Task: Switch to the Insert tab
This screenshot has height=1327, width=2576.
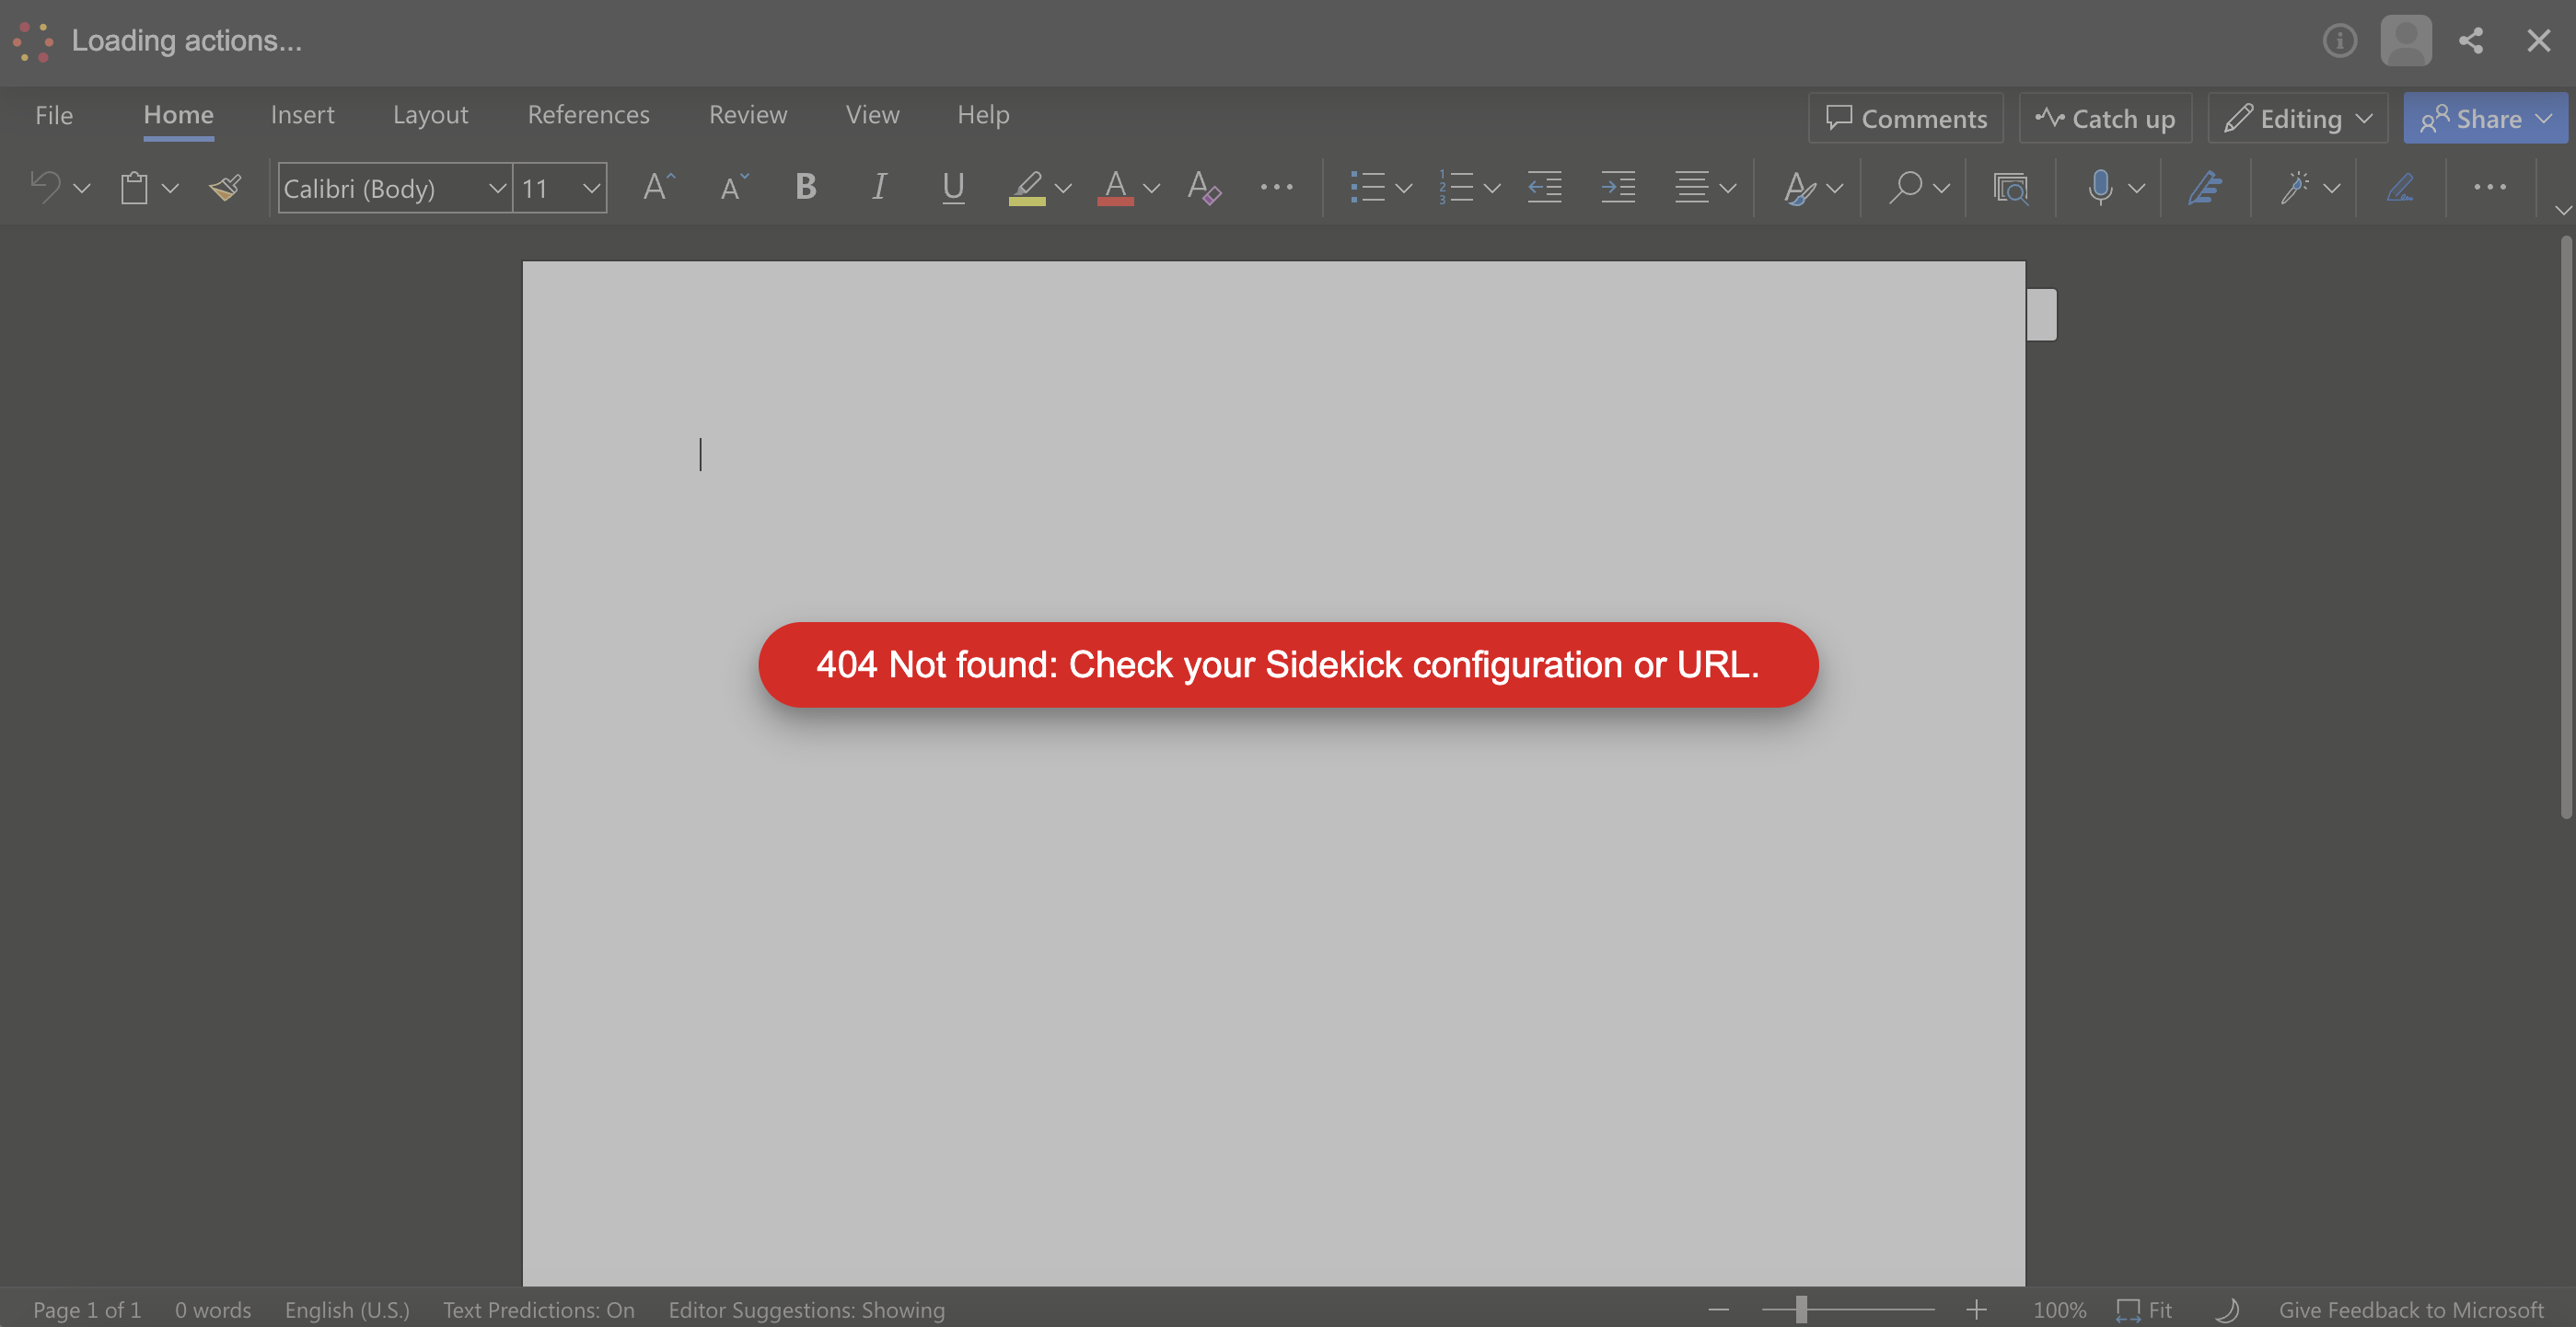Action: pyautogui.click(x=302, y=115)
